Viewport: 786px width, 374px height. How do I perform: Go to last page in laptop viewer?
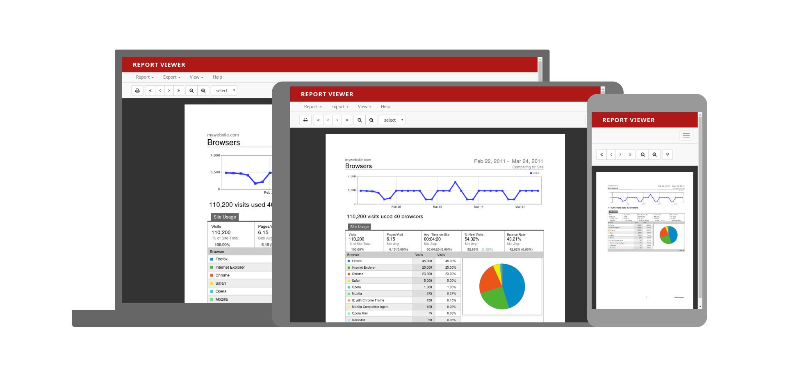tap(179, 91)
